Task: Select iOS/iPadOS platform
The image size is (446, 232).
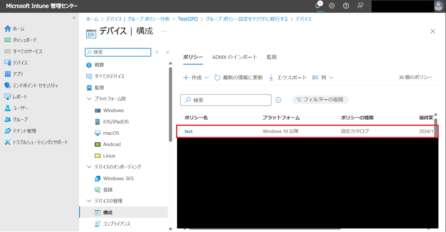Action: tap(111, 122)
